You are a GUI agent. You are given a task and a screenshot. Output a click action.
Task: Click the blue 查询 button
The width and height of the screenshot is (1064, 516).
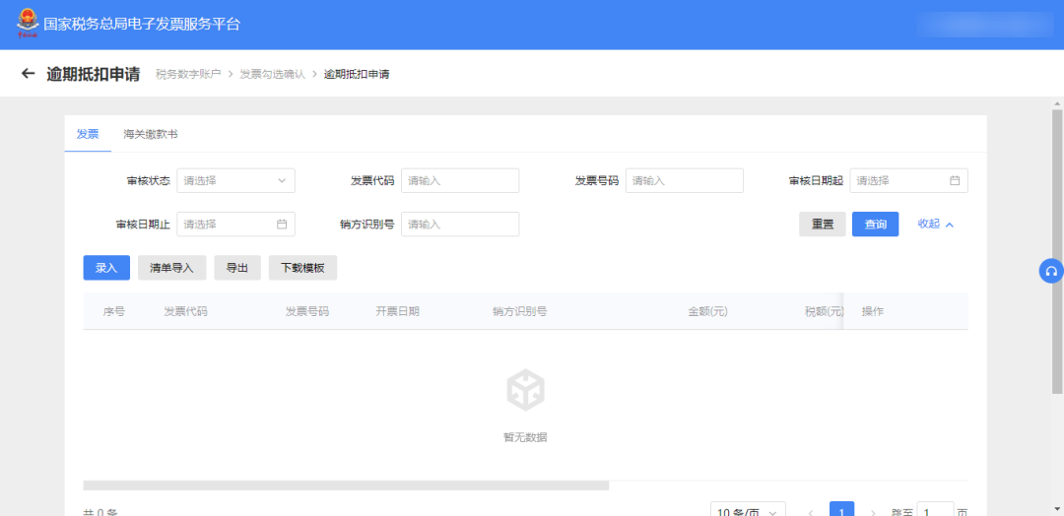876,225
